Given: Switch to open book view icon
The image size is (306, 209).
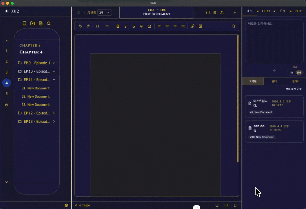Looking at the screenshot, I should pos(226,205).
